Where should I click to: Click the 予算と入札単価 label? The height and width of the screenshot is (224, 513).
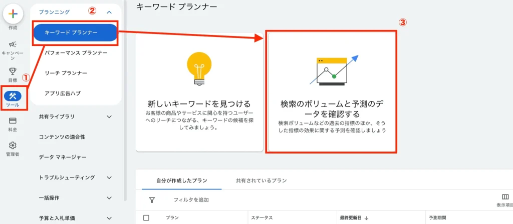(x=58, y=218)
